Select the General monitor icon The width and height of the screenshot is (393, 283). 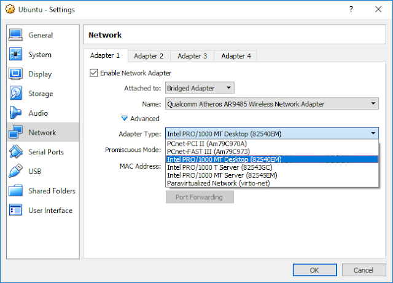[x=15, y=35]
